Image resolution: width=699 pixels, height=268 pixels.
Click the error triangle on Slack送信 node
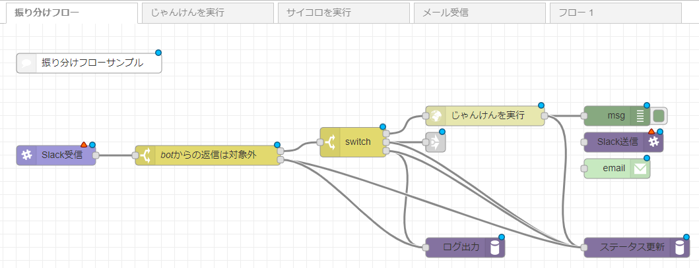(x=651, y=132)
